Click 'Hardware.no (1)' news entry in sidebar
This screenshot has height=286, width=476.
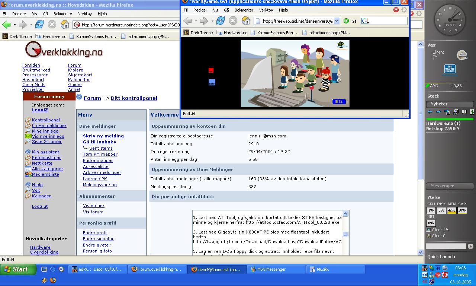pyautogui.click(x=443, y=123)
